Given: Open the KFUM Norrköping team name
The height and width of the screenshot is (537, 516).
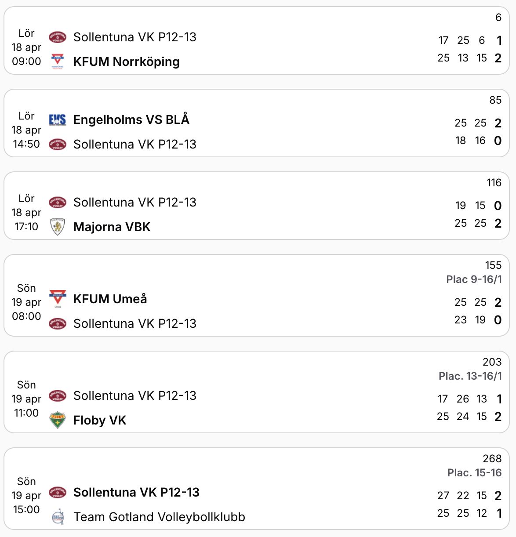Looking at the screenshot, I should click(126, 62).
